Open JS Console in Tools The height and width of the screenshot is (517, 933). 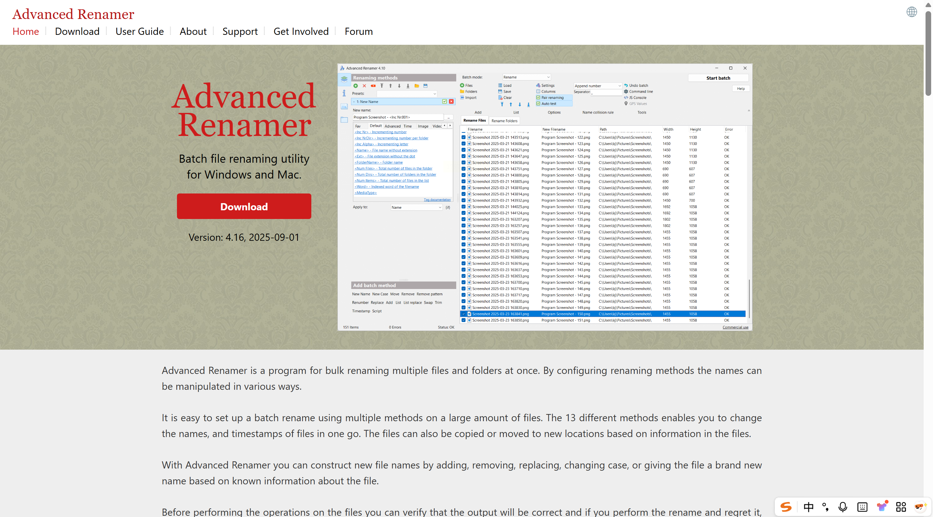click(x=635, y=98)
